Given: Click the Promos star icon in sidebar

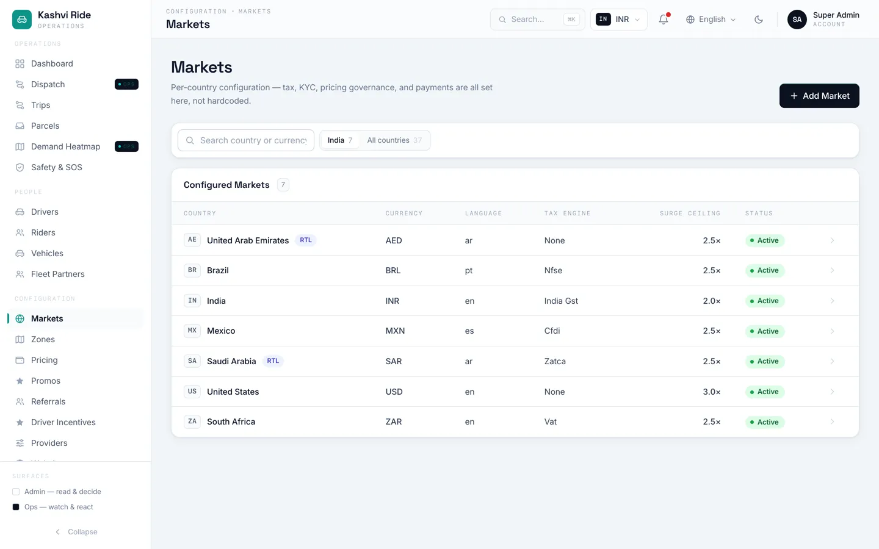Looking at the screenshot, I should (x=20, y=381).
